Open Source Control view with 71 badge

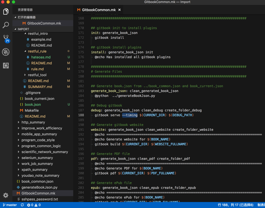[x=6, y=38]
